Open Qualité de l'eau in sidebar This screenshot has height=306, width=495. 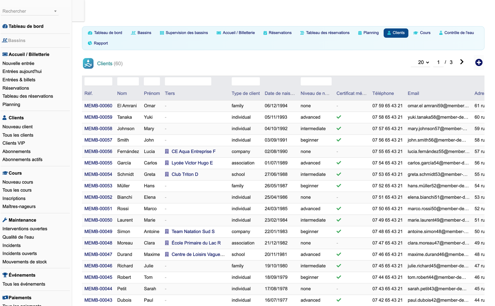[x=18, y=237]
